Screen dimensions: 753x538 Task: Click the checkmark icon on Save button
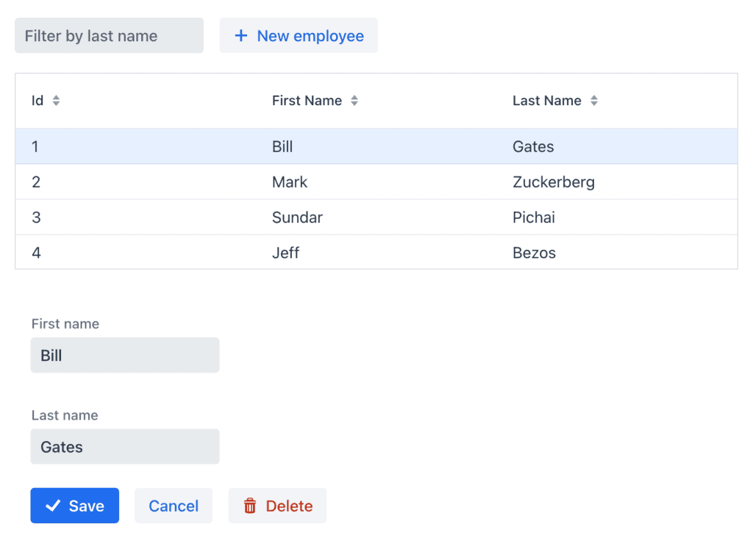click(x=53, y=506)
